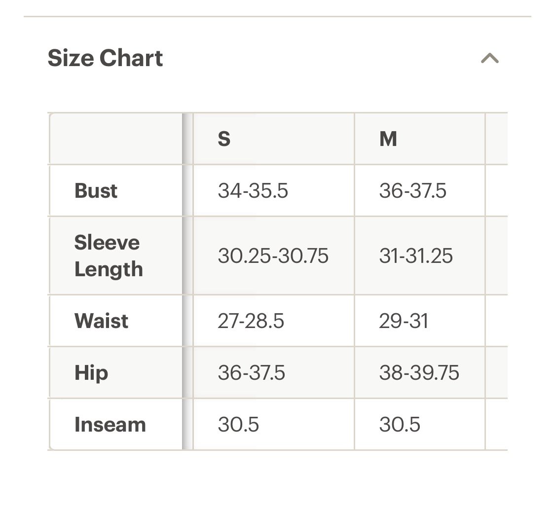Click the M bust value 36-37.5

tap(413, 191)
